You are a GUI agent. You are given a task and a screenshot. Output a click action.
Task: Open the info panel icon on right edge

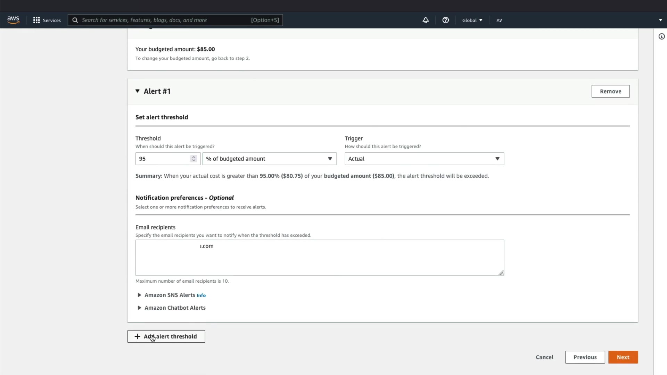(x=661, y=36)
